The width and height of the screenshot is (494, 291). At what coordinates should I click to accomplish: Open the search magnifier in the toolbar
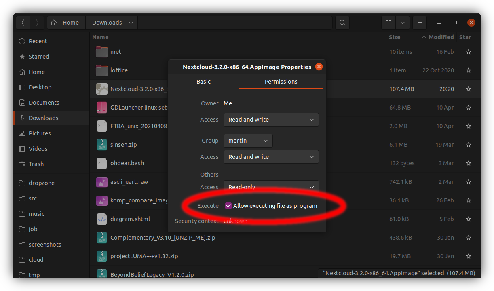pyautogui.click(x=342, y=23)
